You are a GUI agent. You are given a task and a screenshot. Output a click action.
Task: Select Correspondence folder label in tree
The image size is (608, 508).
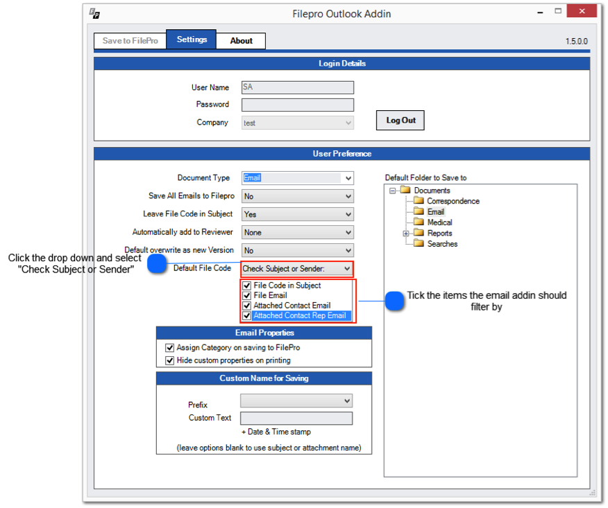click(x=453, y=201)
